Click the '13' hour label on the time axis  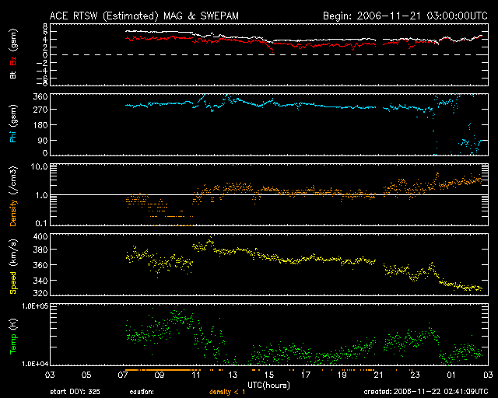point(233,375)
